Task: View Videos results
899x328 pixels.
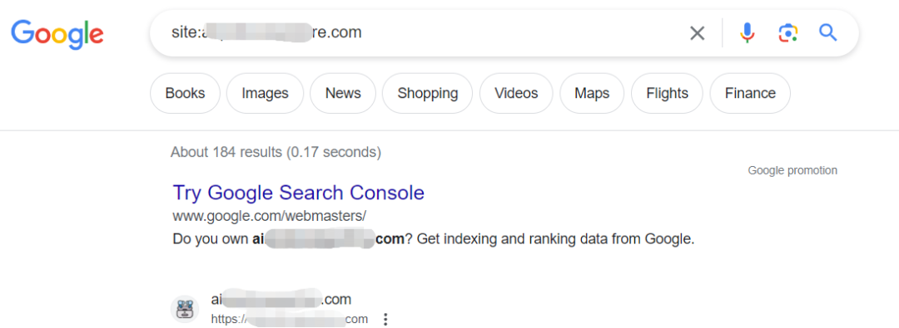Action: point(516,93)
